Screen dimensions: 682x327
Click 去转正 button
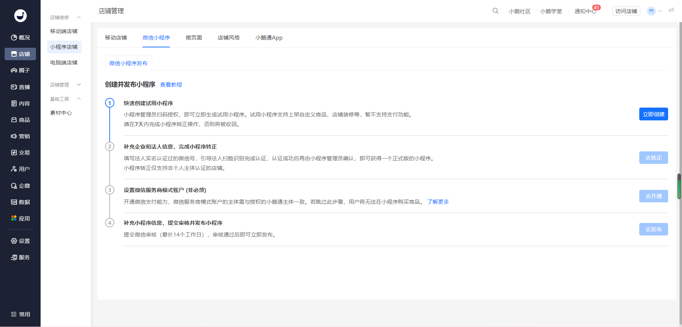pos(654,157)
